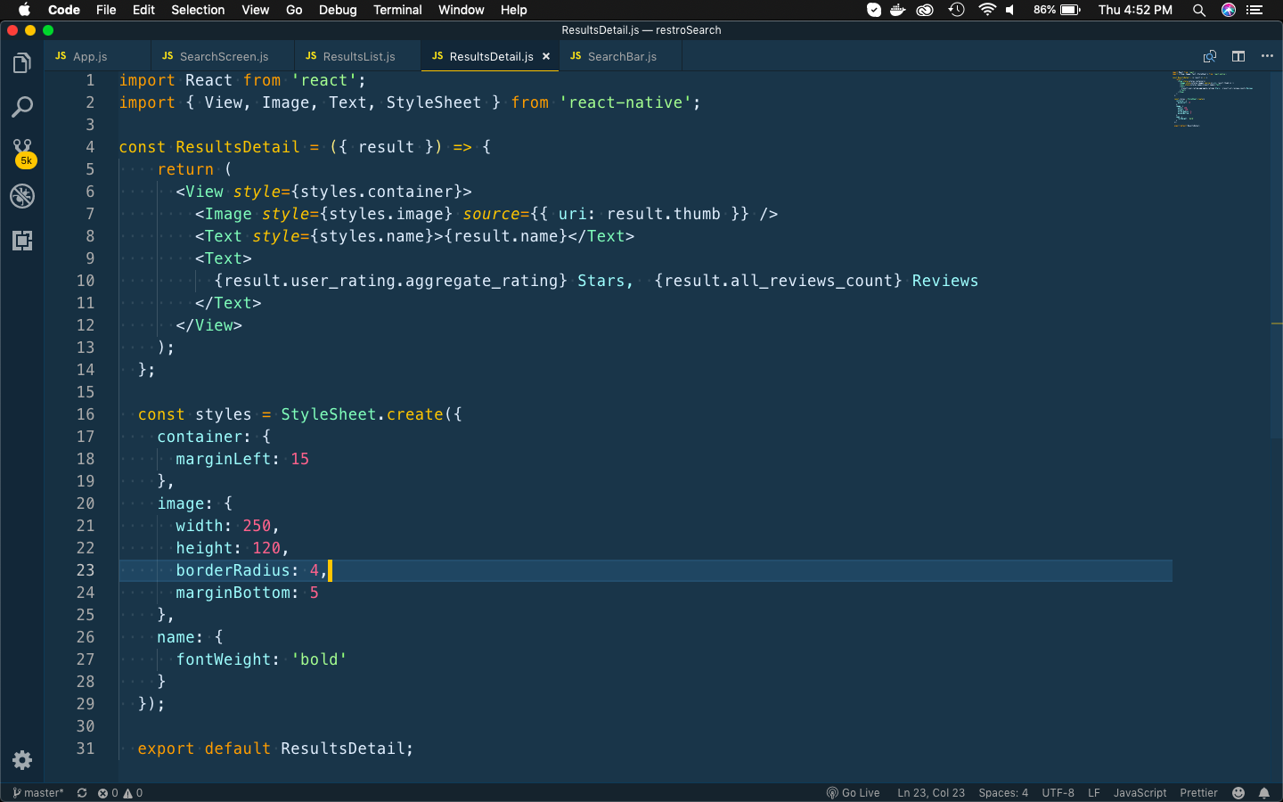Open Problems via errors and warnings counter
Image resolution: width=1283 pixels, height=802 pixels.
pyautogui.click(x=120, y=793)
